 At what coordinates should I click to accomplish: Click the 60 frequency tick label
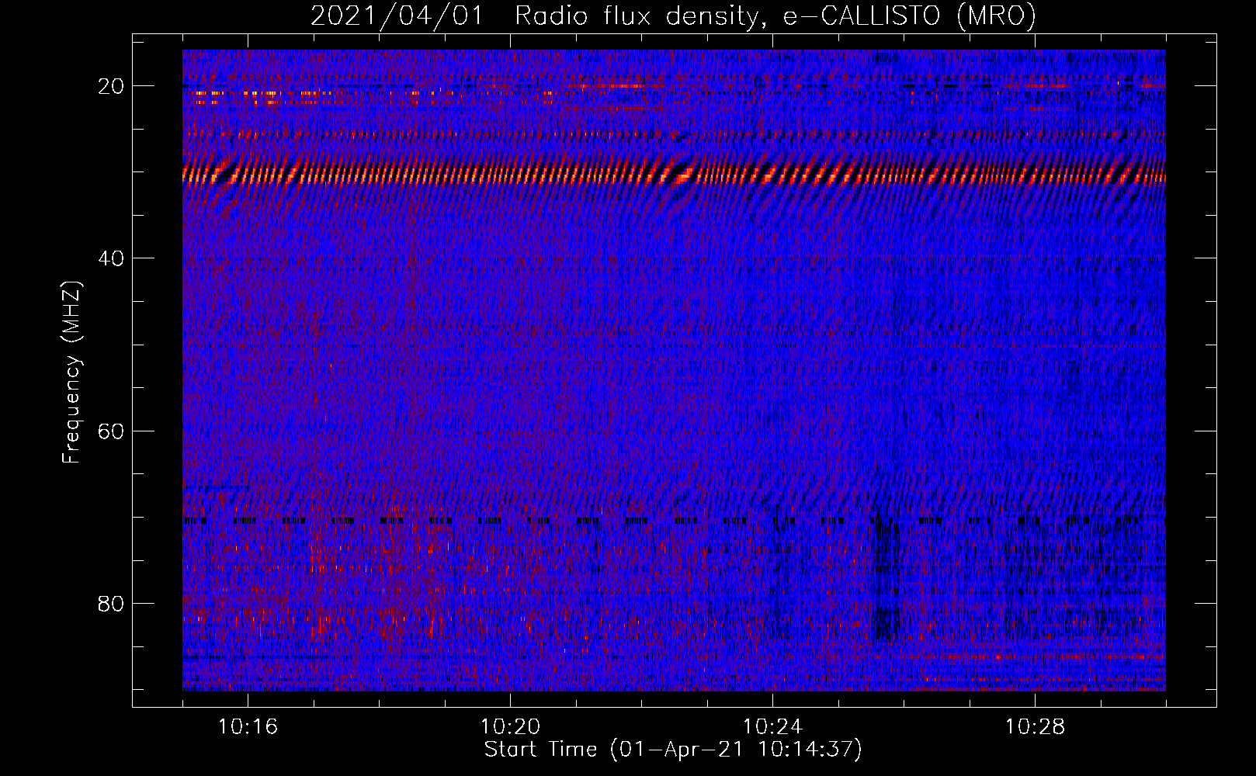click(111, 431)
